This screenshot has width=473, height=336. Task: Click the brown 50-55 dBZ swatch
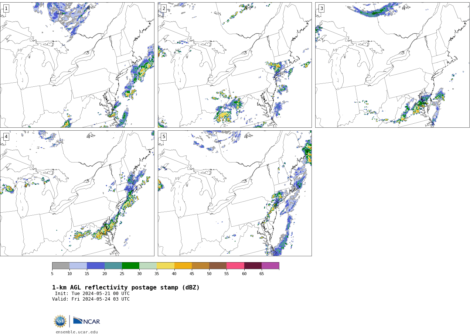218,266
